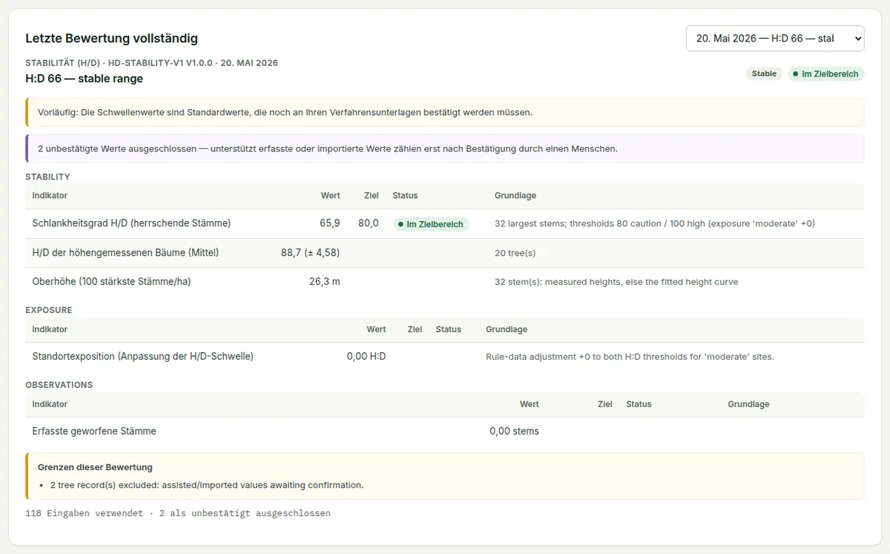Click the basis text 'Rule-data adjustment +0 to both H:D thresholds'
The height and width of the screenshot is (554, 890).
630,357
